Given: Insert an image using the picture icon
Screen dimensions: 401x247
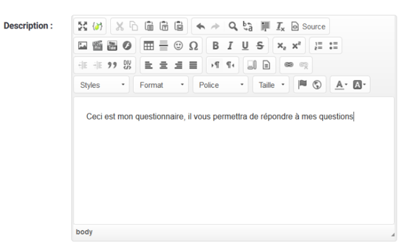Looking at the screenshot, I should 82,46.
